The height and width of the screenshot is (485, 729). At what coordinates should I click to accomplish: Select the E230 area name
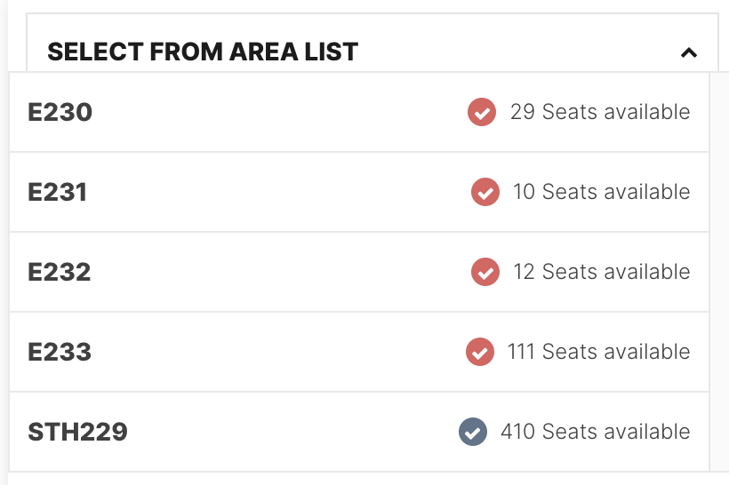pyautogui.click(x=60, y=113)
